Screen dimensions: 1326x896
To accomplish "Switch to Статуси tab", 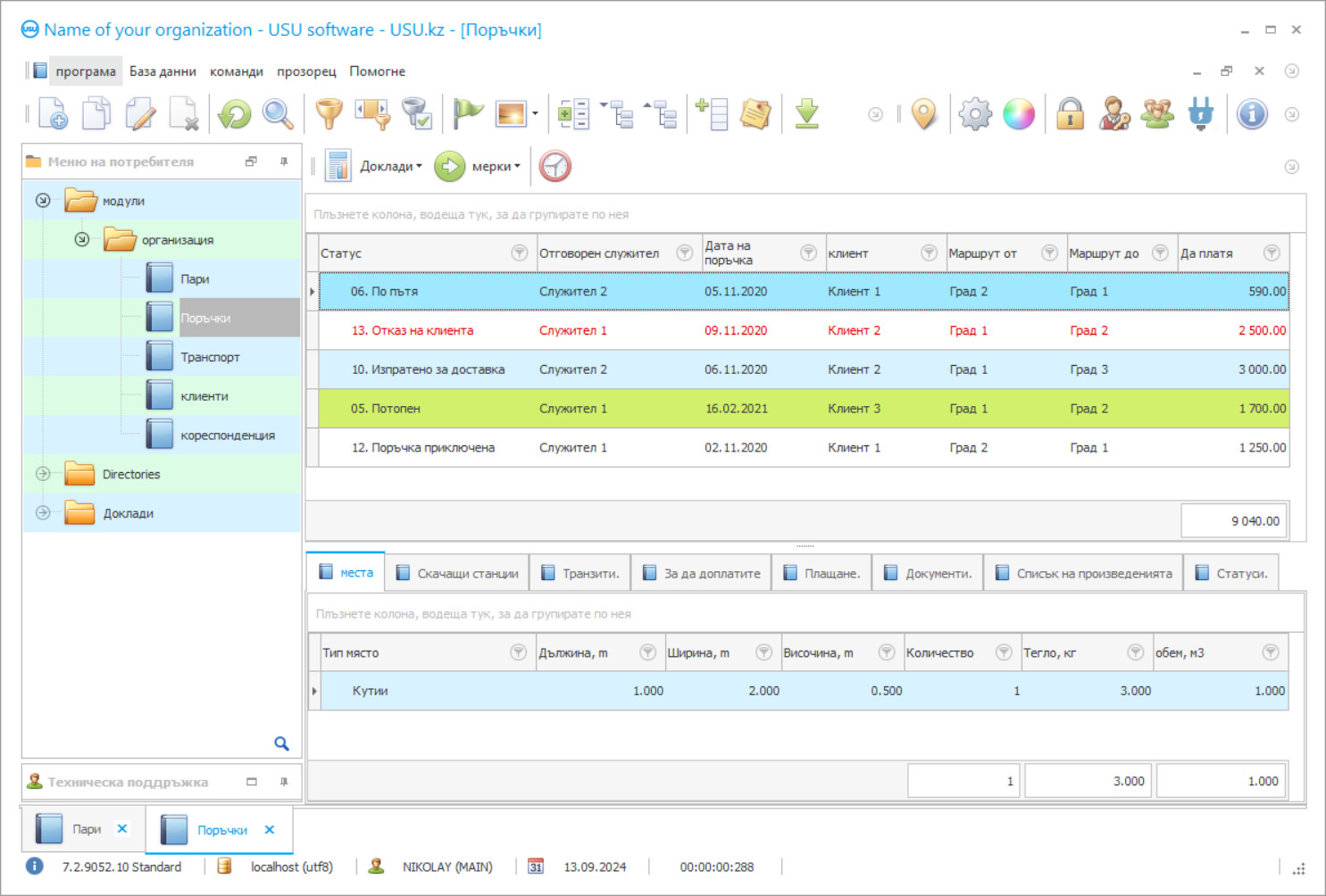I will [x=1231, y=573].
